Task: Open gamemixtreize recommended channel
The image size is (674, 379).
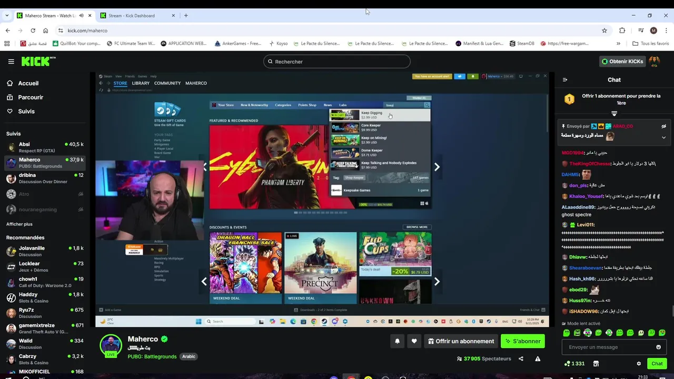Action: tap(45, 328)
